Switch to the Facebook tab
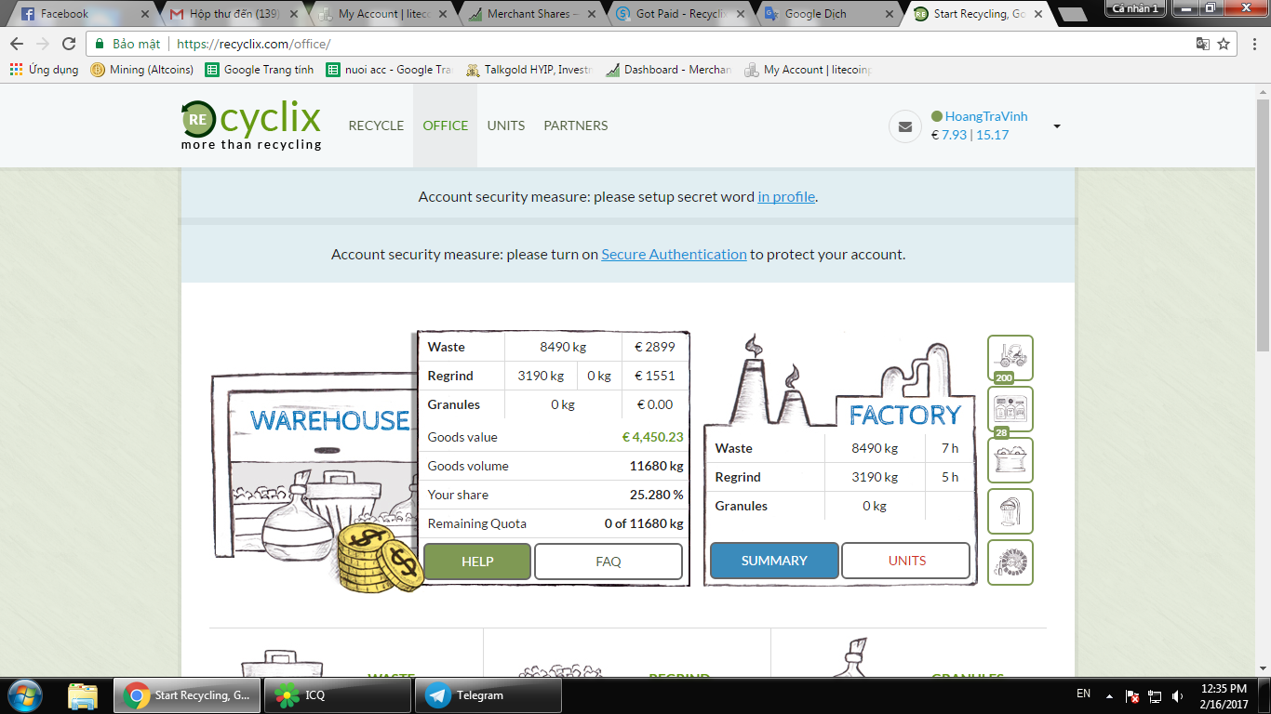This screenshot has width=1271, height=714. (x=84, y=14)
